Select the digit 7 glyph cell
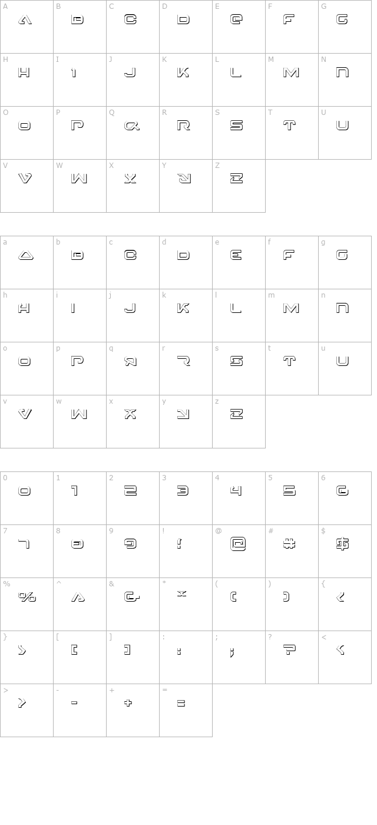 coord(27,551)
